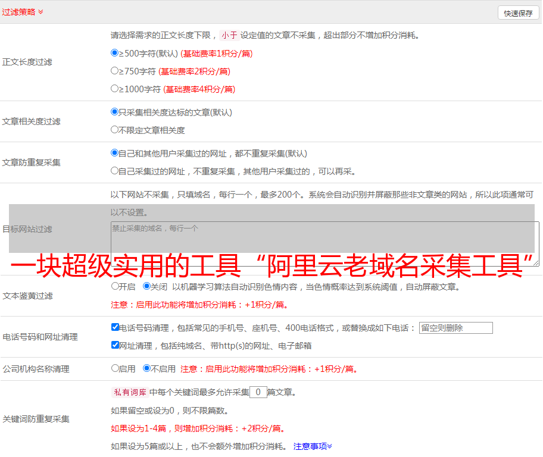Click the article count field showing 0
This screenshot has height=457, width=543.
pos(258,392)
